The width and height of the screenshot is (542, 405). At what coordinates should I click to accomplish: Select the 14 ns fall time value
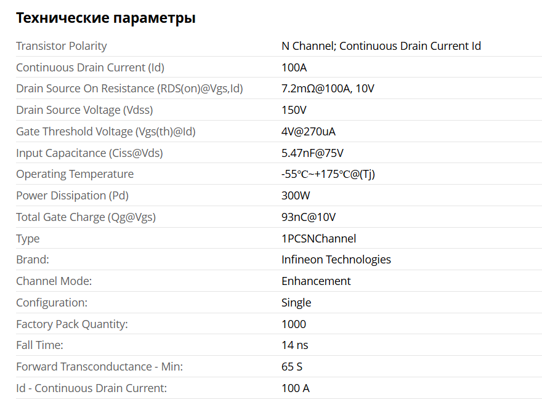click(295, 345)
